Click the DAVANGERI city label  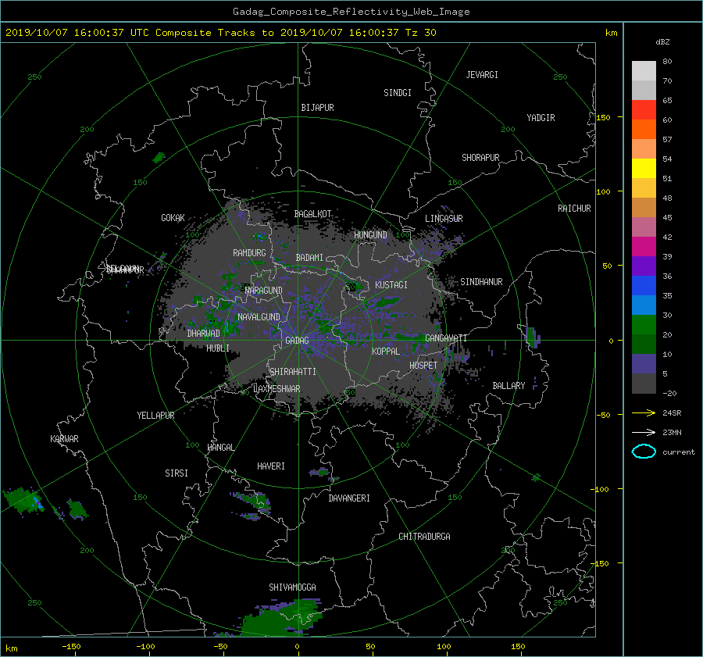349,498
